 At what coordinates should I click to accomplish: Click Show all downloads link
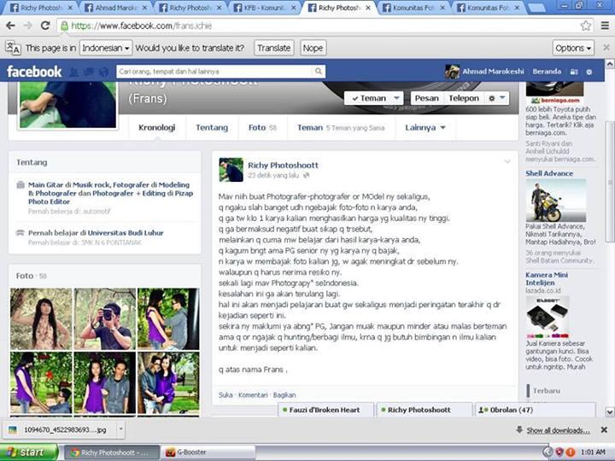558,430
